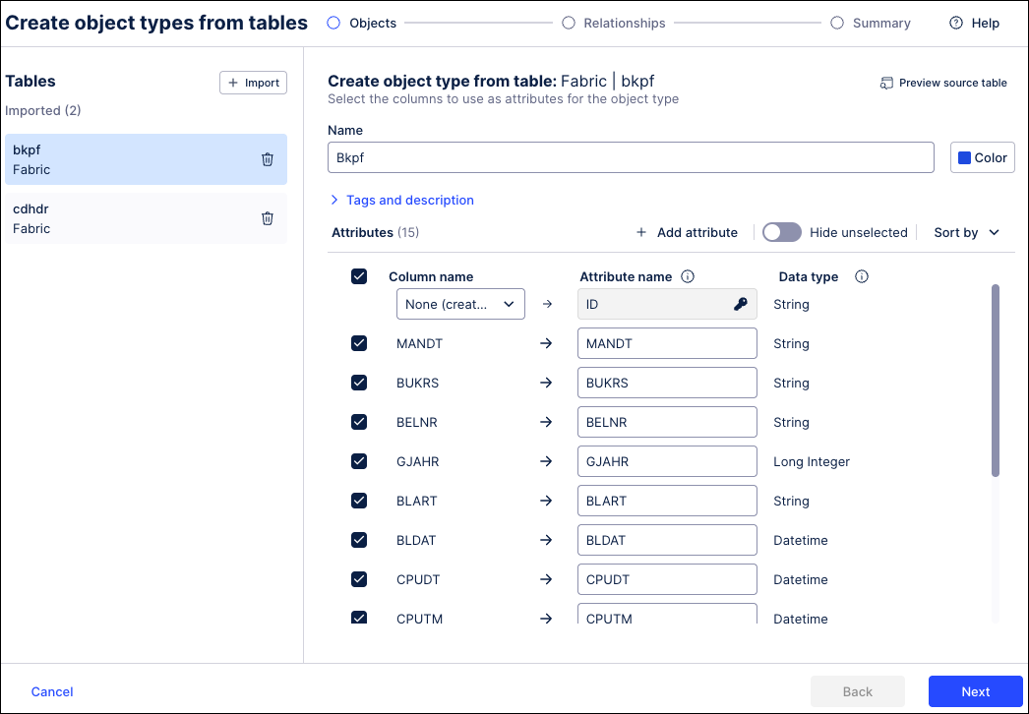This screenshot has height=714, width=1029.
Task: Open the Sort by dropdown
Action: click(x=965, y=232)
